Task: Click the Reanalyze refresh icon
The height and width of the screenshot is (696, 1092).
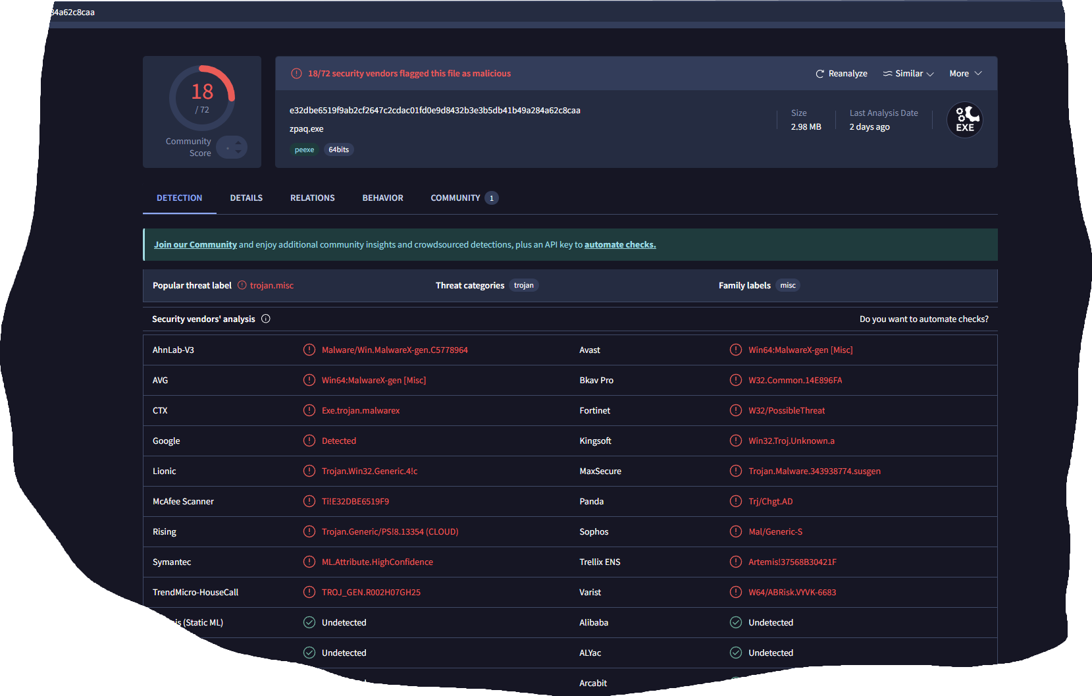Action: (x=819, y=74)
